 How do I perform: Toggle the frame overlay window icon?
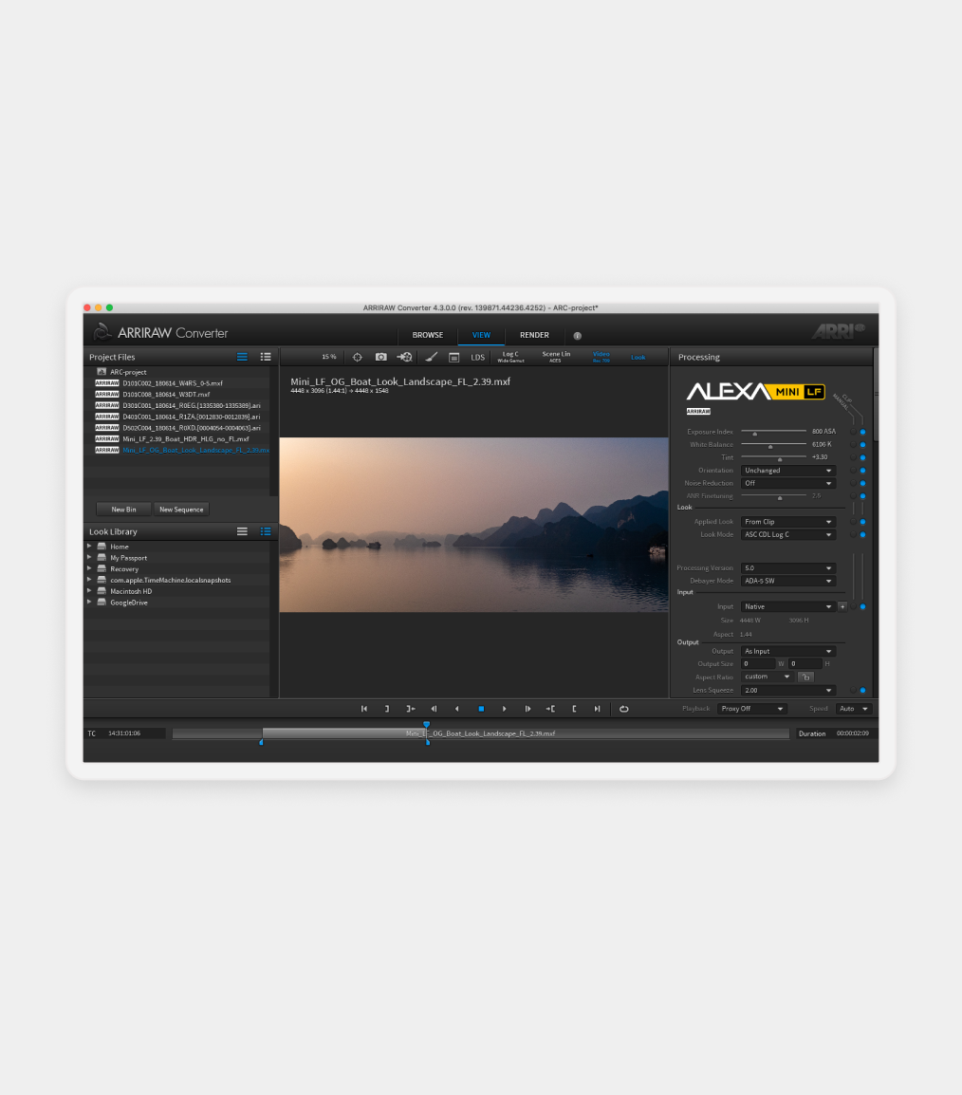pos(453,357)
